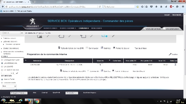
Task: Click the send/share paper plane icon
Action: coord(166,7)
